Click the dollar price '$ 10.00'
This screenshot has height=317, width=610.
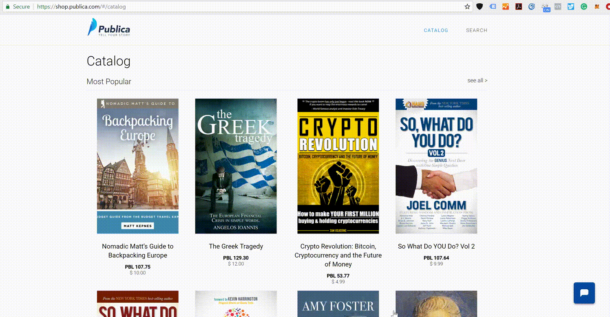[x=138, y=273]
